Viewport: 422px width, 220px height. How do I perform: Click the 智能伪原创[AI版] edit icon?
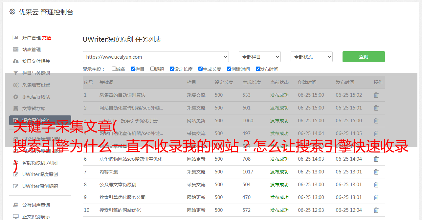pos(15,162)
